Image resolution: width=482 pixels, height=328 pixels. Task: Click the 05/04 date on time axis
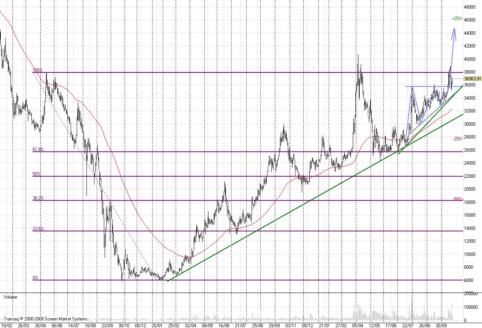pos(358,325)
